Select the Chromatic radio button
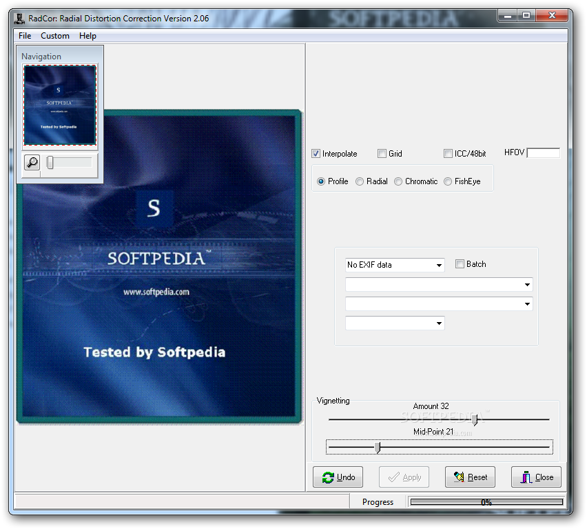Screen dimensions: 587x529 point(398,181)
